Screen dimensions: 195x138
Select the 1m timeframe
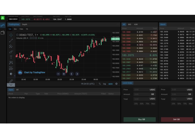coord(10,29)
